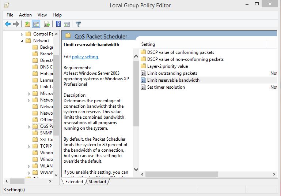Select the Direct... folder in tree
This screenshot has height=196, width=281.
pos(43,60)
